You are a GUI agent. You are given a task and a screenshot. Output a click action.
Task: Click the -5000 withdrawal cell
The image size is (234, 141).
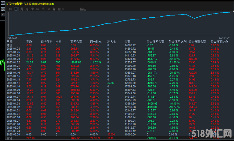111,83
